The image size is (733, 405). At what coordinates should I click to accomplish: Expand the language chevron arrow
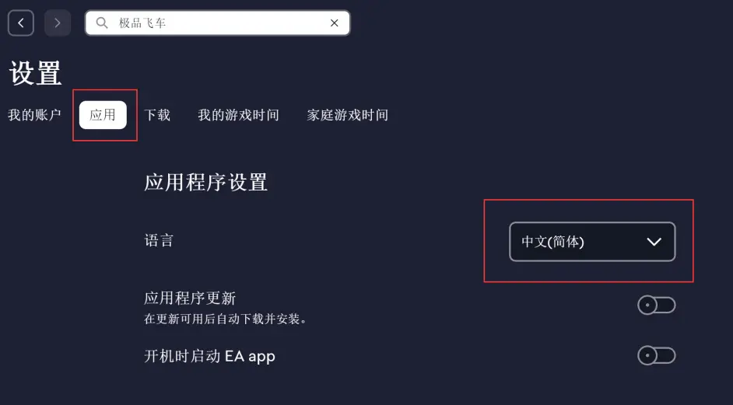click(654, 242)
